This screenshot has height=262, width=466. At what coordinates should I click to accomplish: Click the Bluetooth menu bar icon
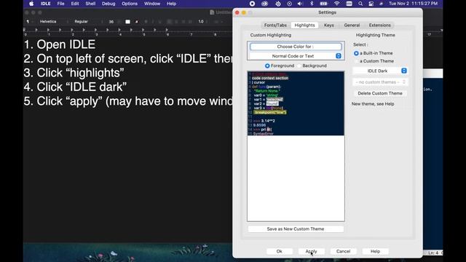[312, 4]
